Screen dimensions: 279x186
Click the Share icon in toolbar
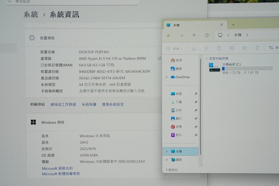tap(245, 48)
